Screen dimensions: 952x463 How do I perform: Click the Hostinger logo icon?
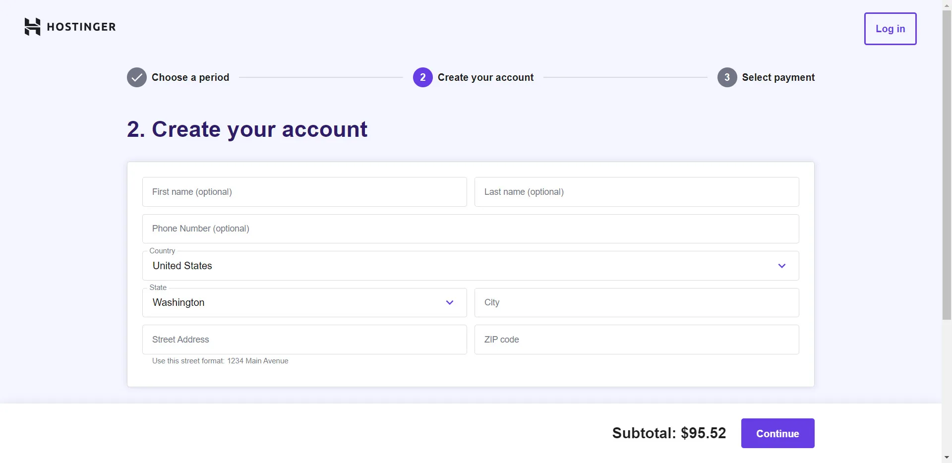coord(32,27)
